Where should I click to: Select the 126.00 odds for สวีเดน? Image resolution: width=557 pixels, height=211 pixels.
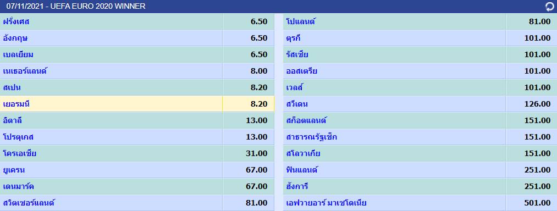click(x=537, y=104)
